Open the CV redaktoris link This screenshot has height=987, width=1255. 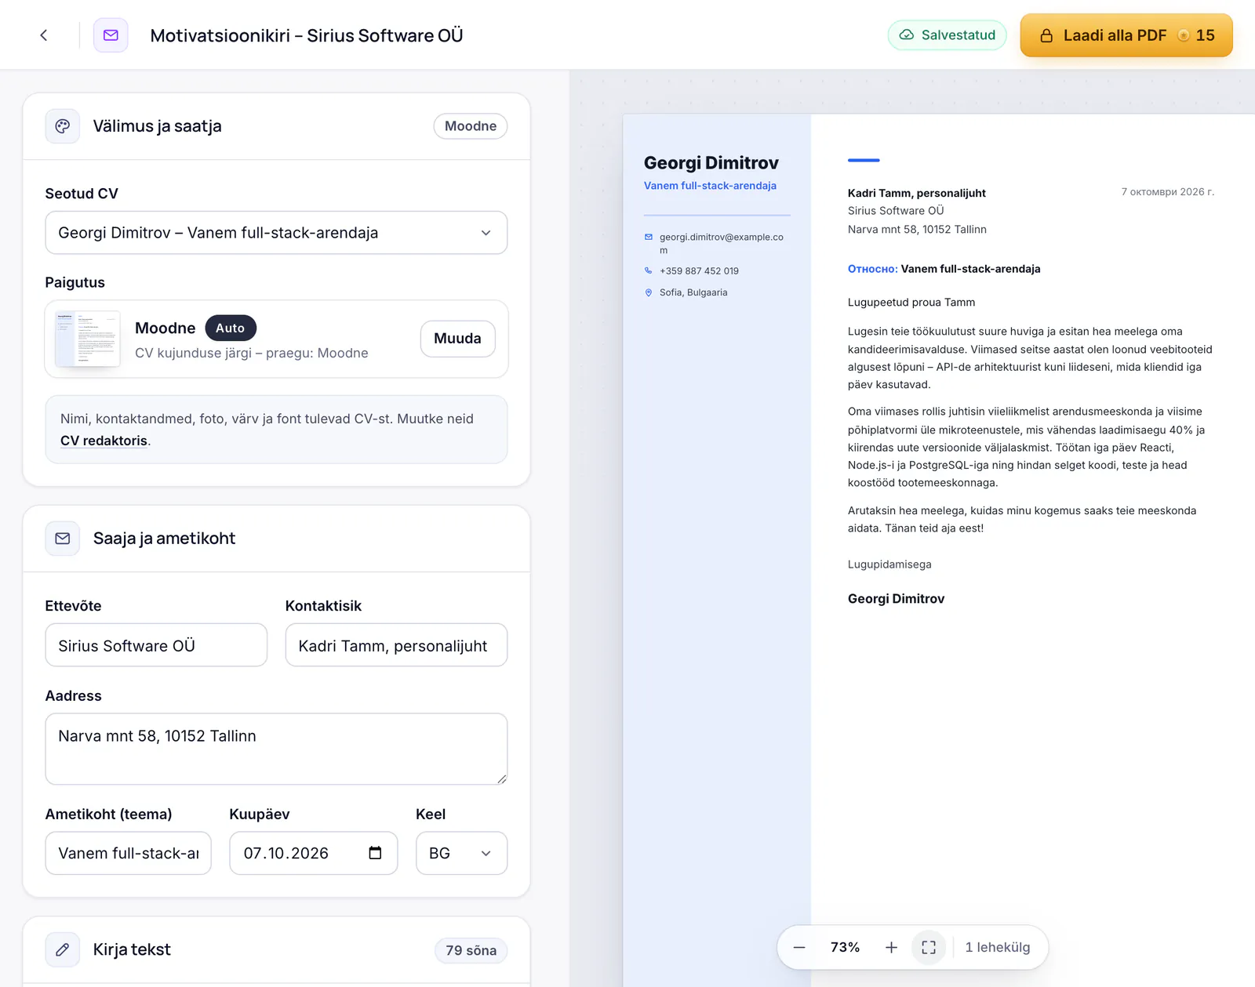click(x=104, y=441)
